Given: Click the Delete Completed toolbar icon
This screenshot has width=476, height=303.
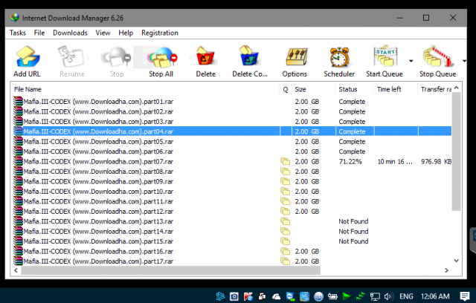Looking at the screenshot, I should [x=249, y=59].
